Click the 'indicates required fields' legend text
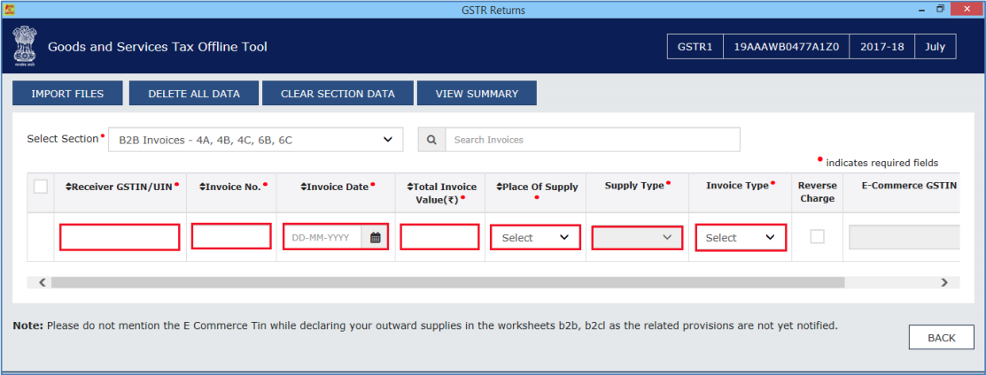 pos(881,163)
